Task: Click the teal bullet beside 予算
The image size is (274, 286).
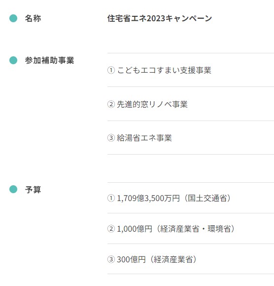Action: click(13, 189)
